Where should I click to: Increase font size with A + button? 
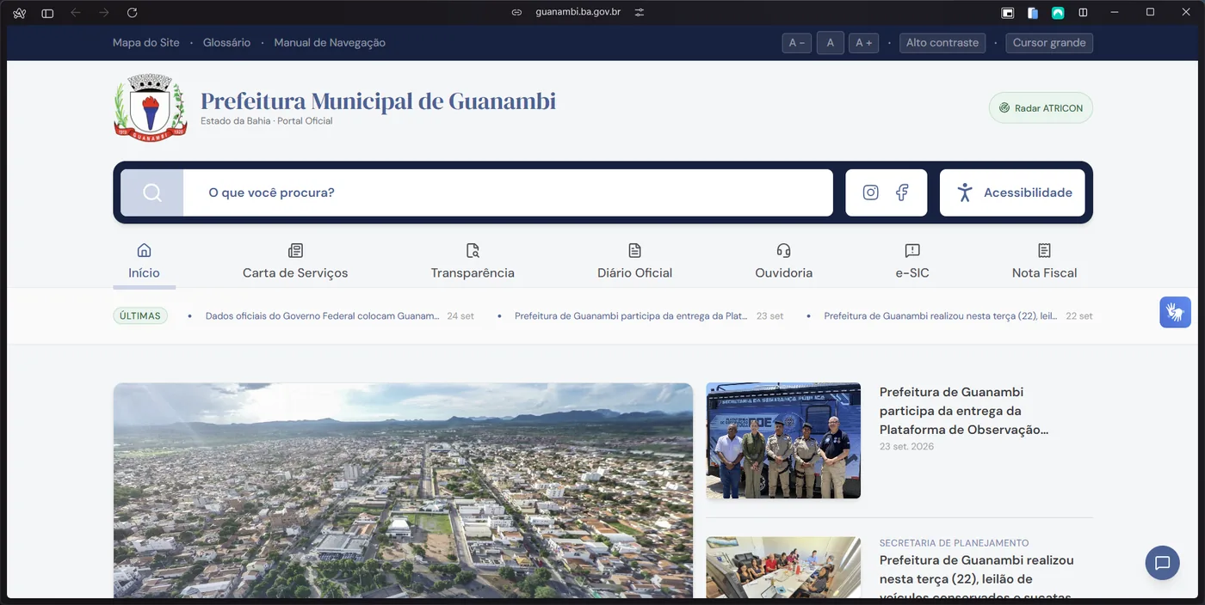(x=863, y=43)
